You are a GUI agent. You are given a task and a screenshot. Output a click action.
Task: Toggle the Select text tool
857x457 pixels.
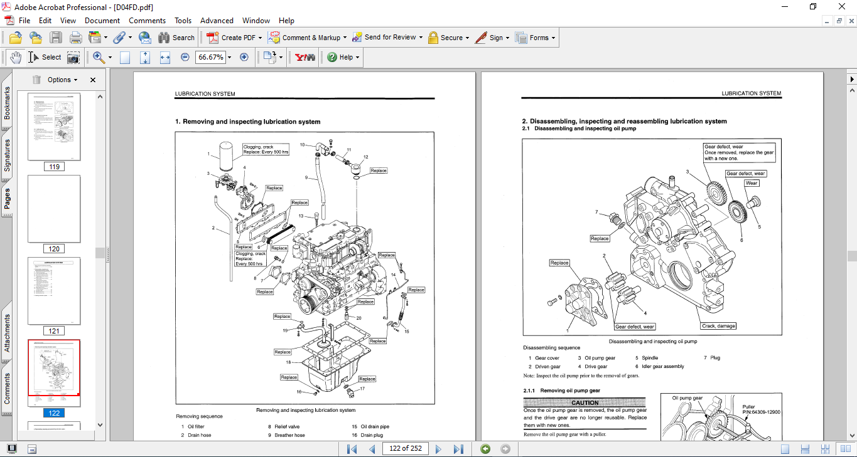click(x=45, y=57)
